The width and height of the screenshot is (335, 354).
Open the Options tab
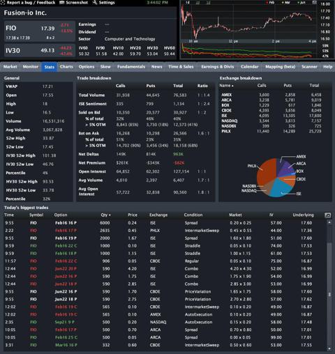[87, 67]
